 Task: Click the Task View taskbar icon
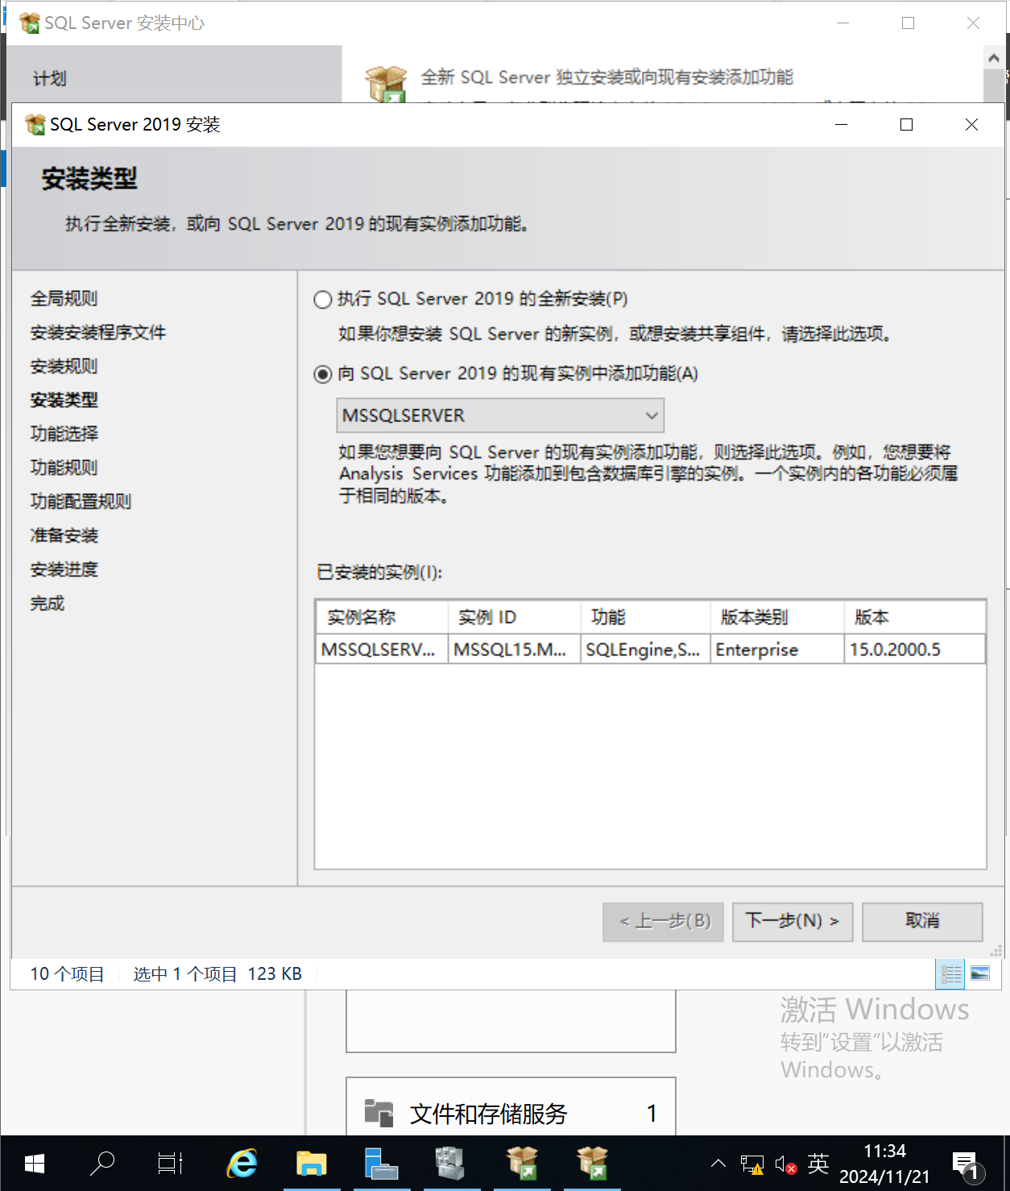171,1164
